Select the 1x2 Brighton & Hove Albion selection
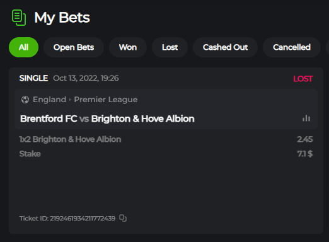The image size is (329, 242). click(x=70, y=139)
